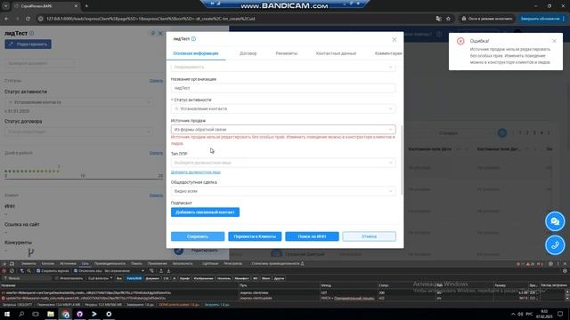This screenshot has width=570, height=320.
Task: Switch to the Основная информация tab
Action: (196, 53)
